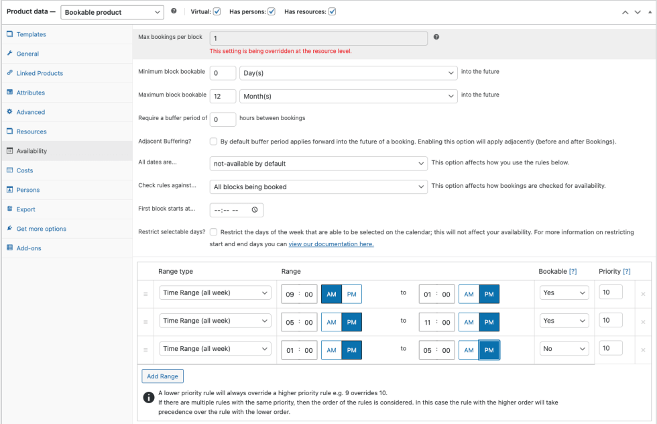The image size is (657, 424).
Task: Open the Add-ons link
Action: (x=29, y=248)
